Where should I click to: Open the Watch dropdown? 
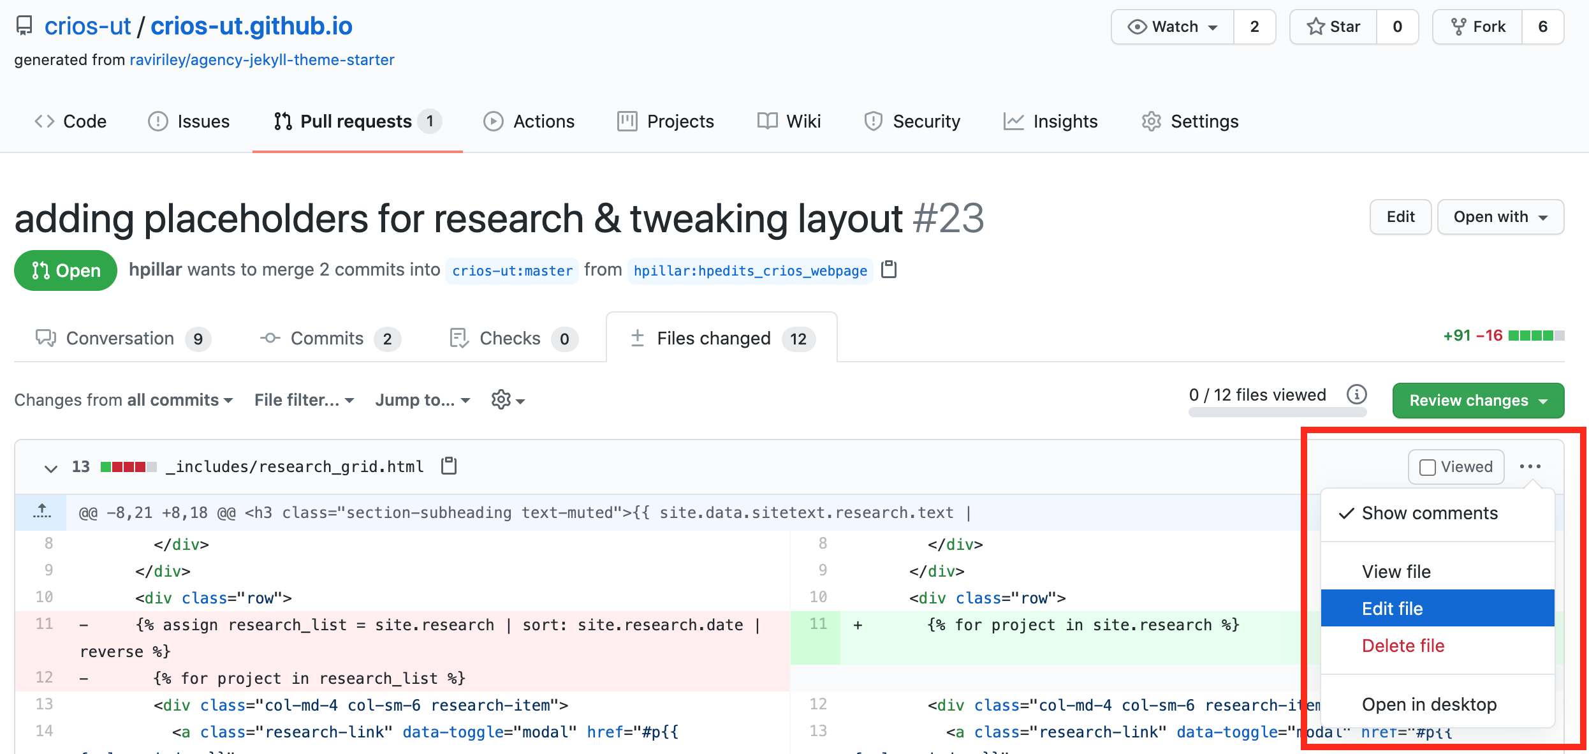[1173, 27]
